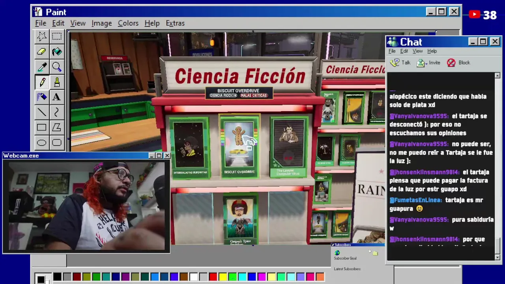Close the Webcam.exe window
Image resolution: width=505 pixels, height=284 pixels.
[167, 155]
